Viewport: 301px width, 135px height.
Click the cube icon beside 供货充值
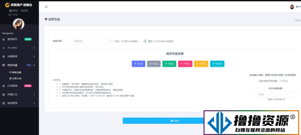pos(3,65)
